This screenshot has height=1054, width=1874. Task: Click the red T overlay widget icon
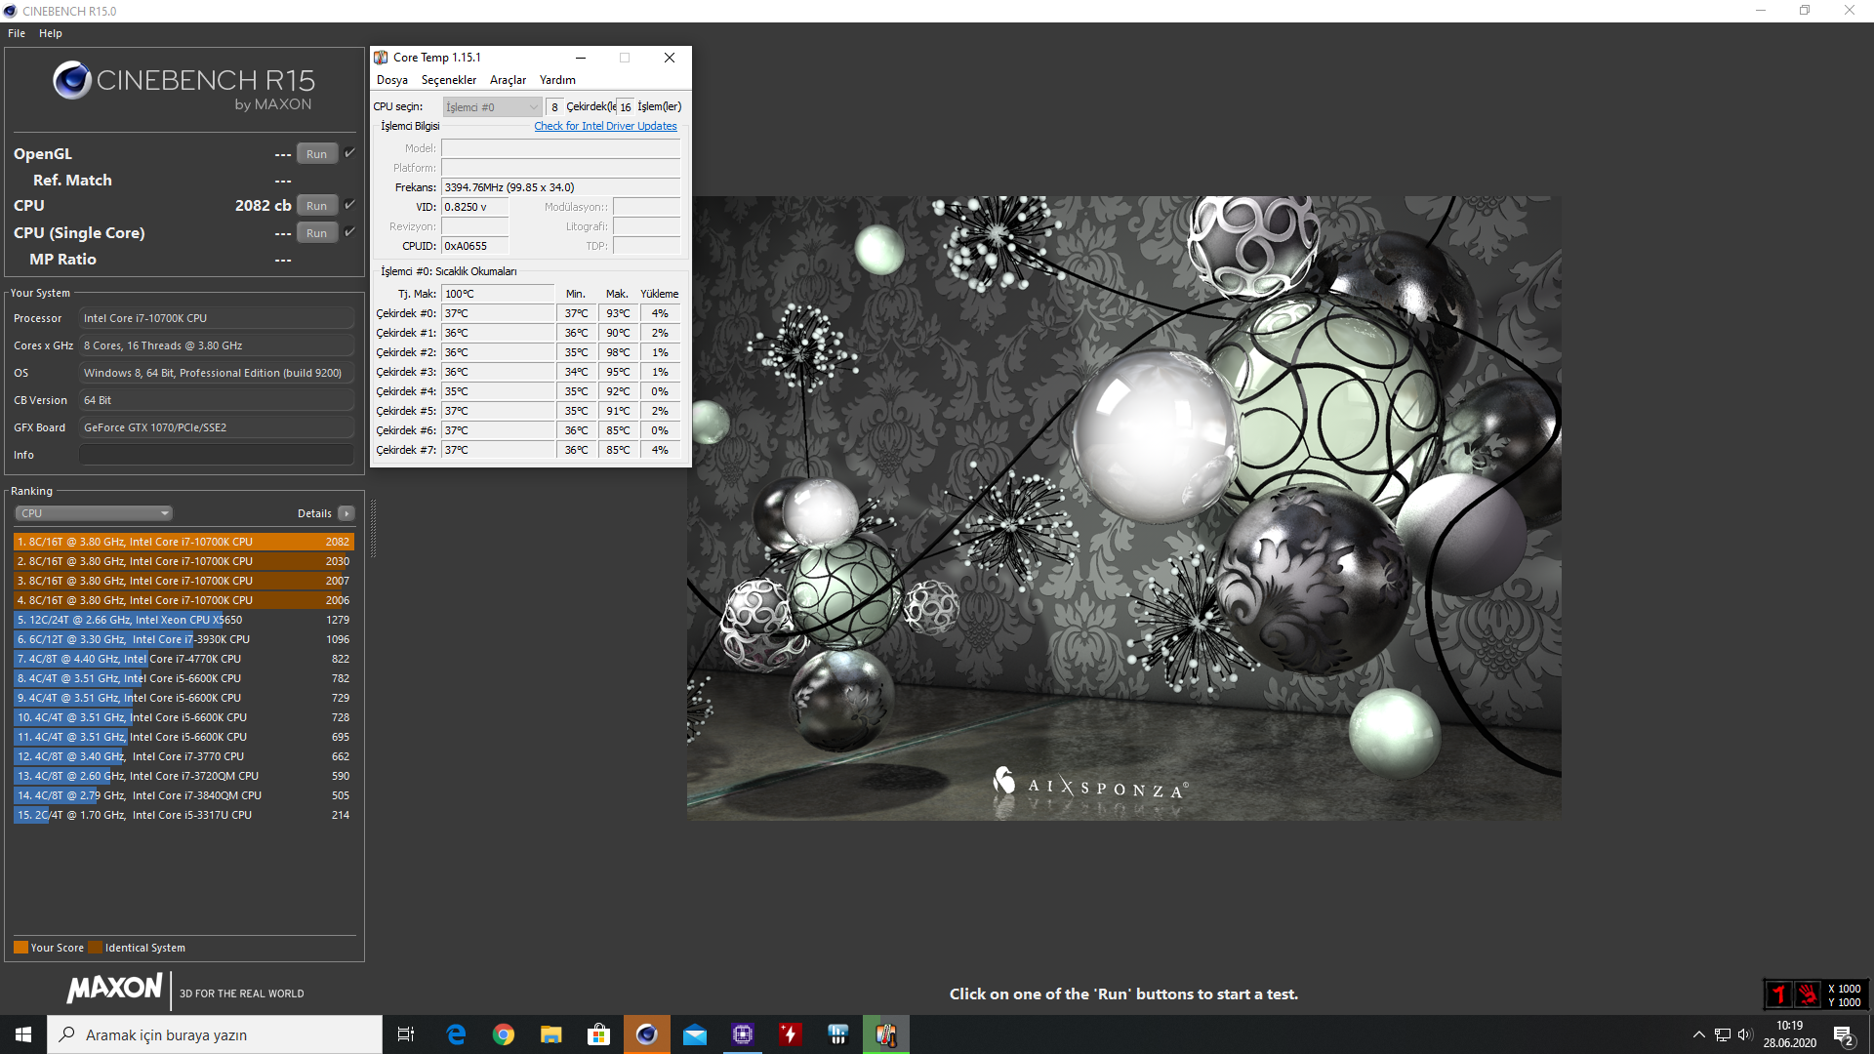tap(1779, 994)
